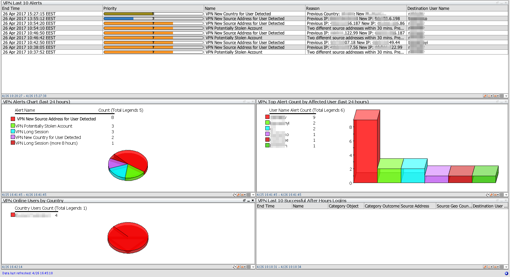Restore the VPN Online Users by Country panel
Image resolution: width=510 pixels, height=277 pixels.
click(x=244, y=201)
